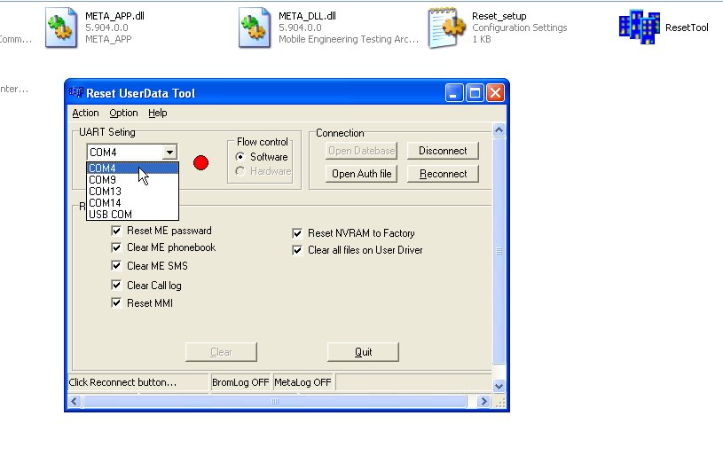Click the Reconnect button
This screenshot has width=723, height=455.
[443, 174]
